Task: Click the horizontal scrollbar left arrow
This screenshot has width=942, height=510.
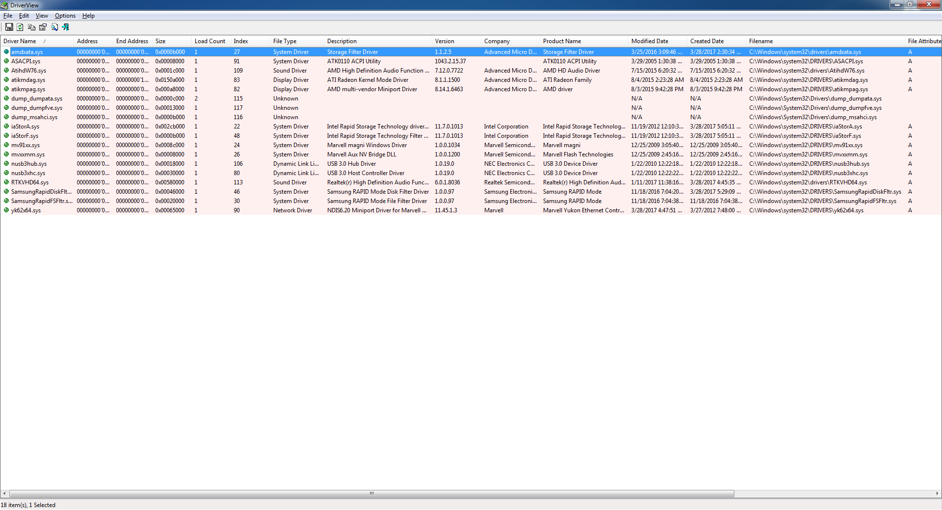Action: click(4, 493)
